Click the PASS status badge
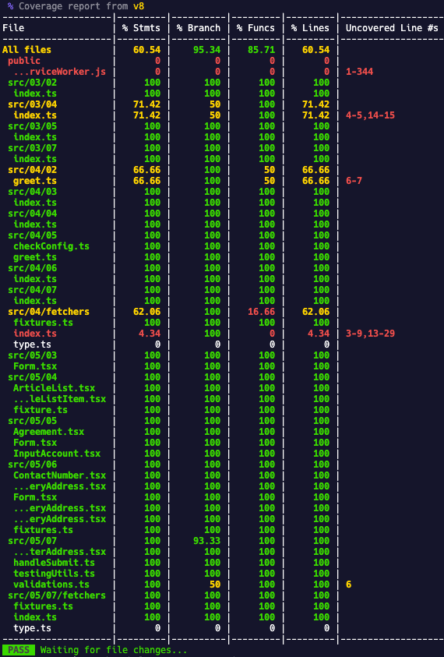444x657 pixels. [19, 650]
